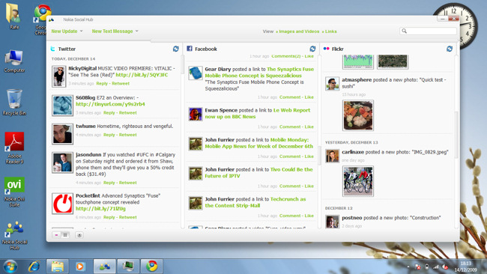The height and width of the screenshot is (274, 487).
Task: Open Windows Explorer from taskbar
Action: coord(58,267)
